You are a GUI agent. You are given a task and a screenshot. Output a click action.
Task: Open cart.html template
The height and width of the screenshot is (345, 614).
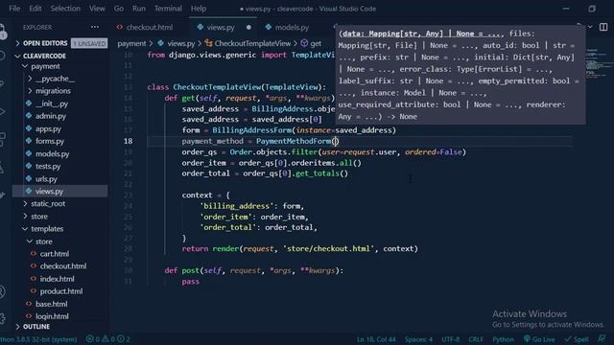[x=54, y=254]
